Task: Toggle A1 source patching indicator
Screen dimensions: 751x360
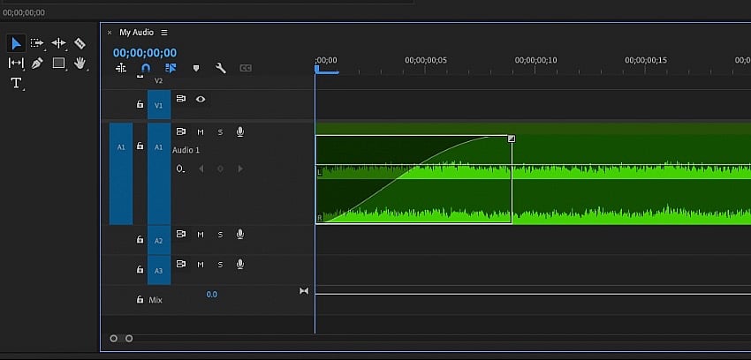Action: pyautogui.click(x=121, y=174)
